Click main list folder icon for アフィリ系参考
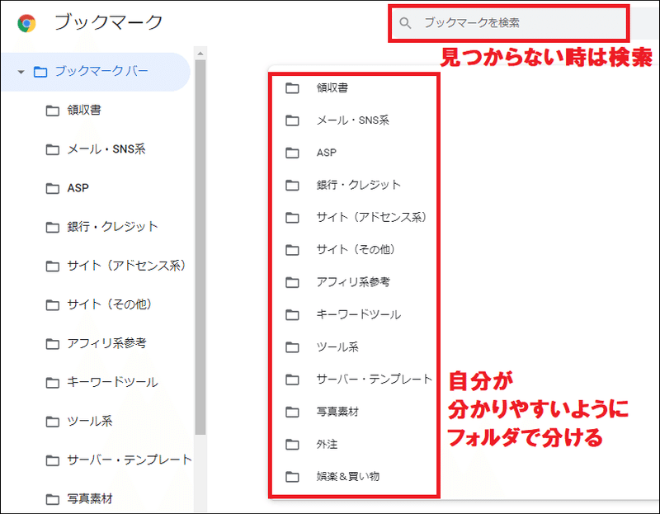Screen dimensions: 660x514 292,282
